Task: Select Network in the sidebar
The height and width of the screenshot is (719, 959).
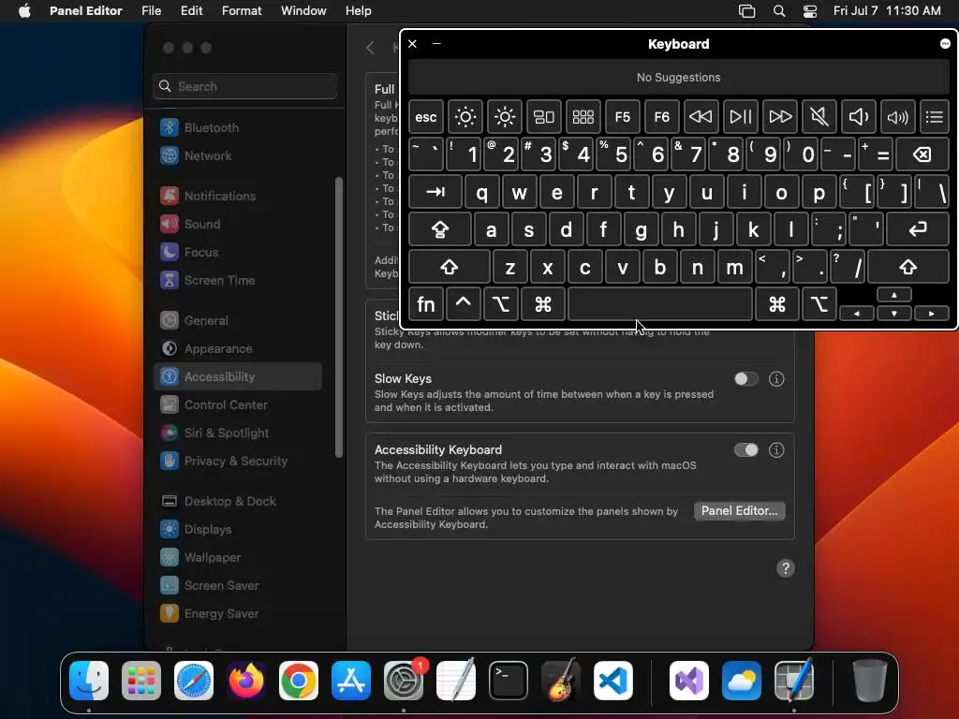Action: 239,156
